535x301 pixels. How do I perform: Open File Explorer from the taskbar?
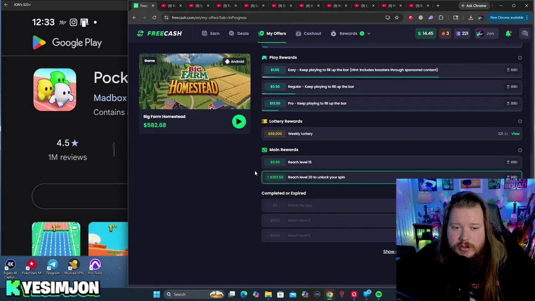coord(268,294)
